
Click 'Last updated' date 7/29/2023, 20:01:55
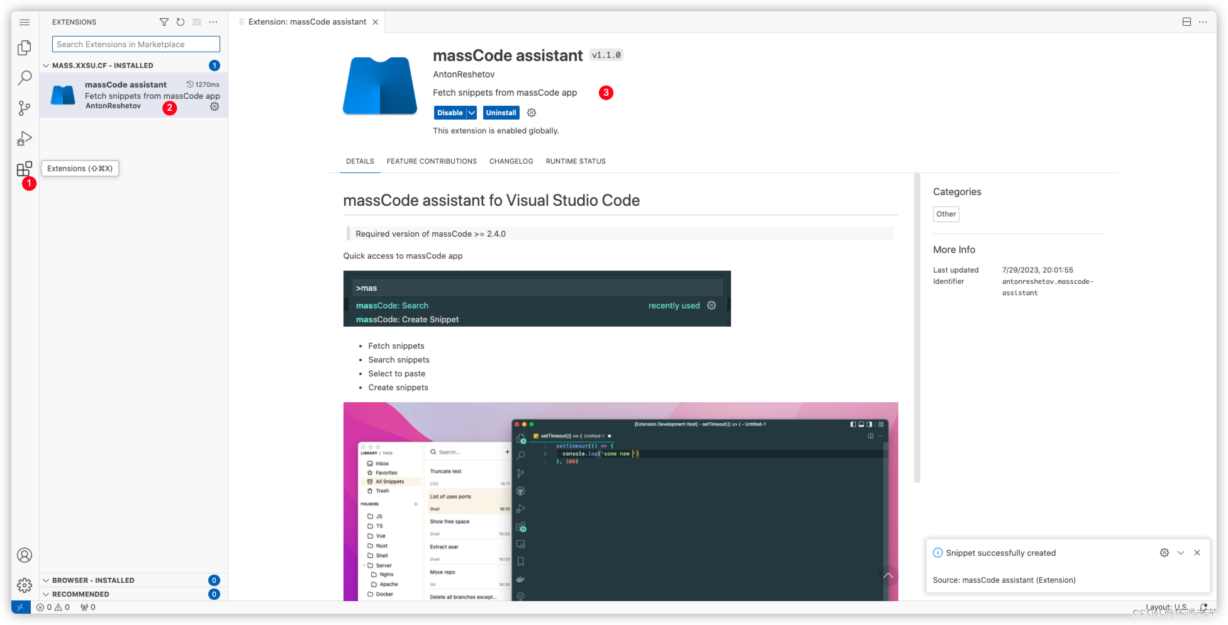point(1037,270)
